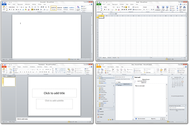Viewport: 189px width, 125px height.
Task: Open the Transitions tab in PowerPoint
Action: point(25,67)
